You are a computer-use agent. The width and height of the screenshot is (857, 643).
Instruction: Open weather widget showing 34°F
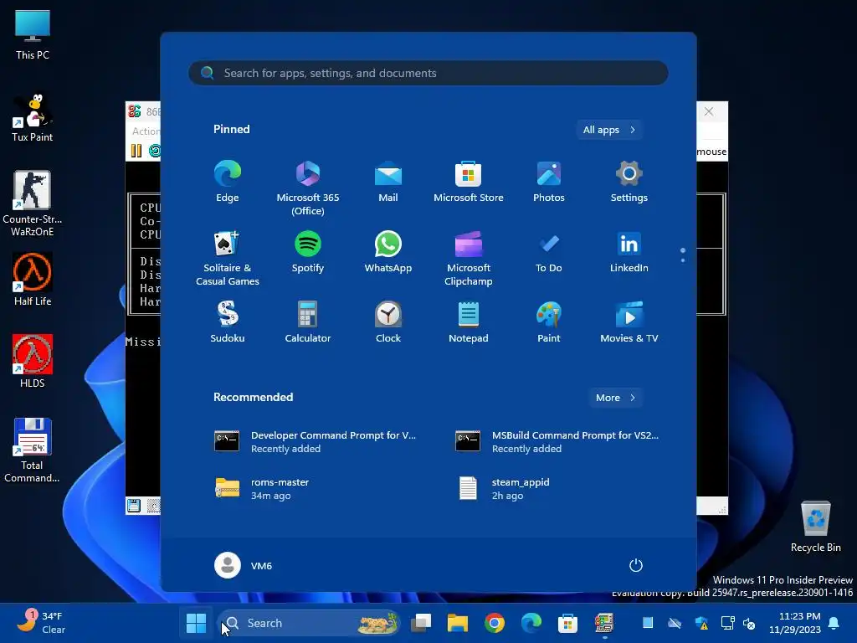[42, 623]
